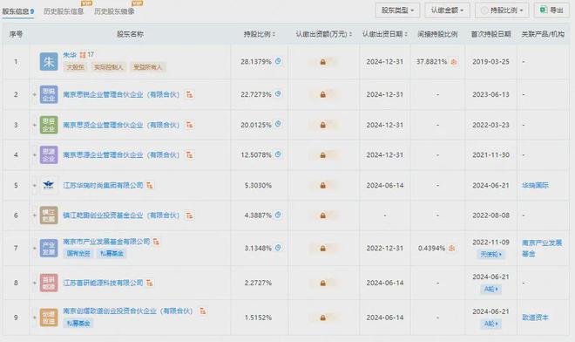Open related product link 华瑞国际
The height and width of the screenshot is (342, 575).
click(x=536, y=185)
